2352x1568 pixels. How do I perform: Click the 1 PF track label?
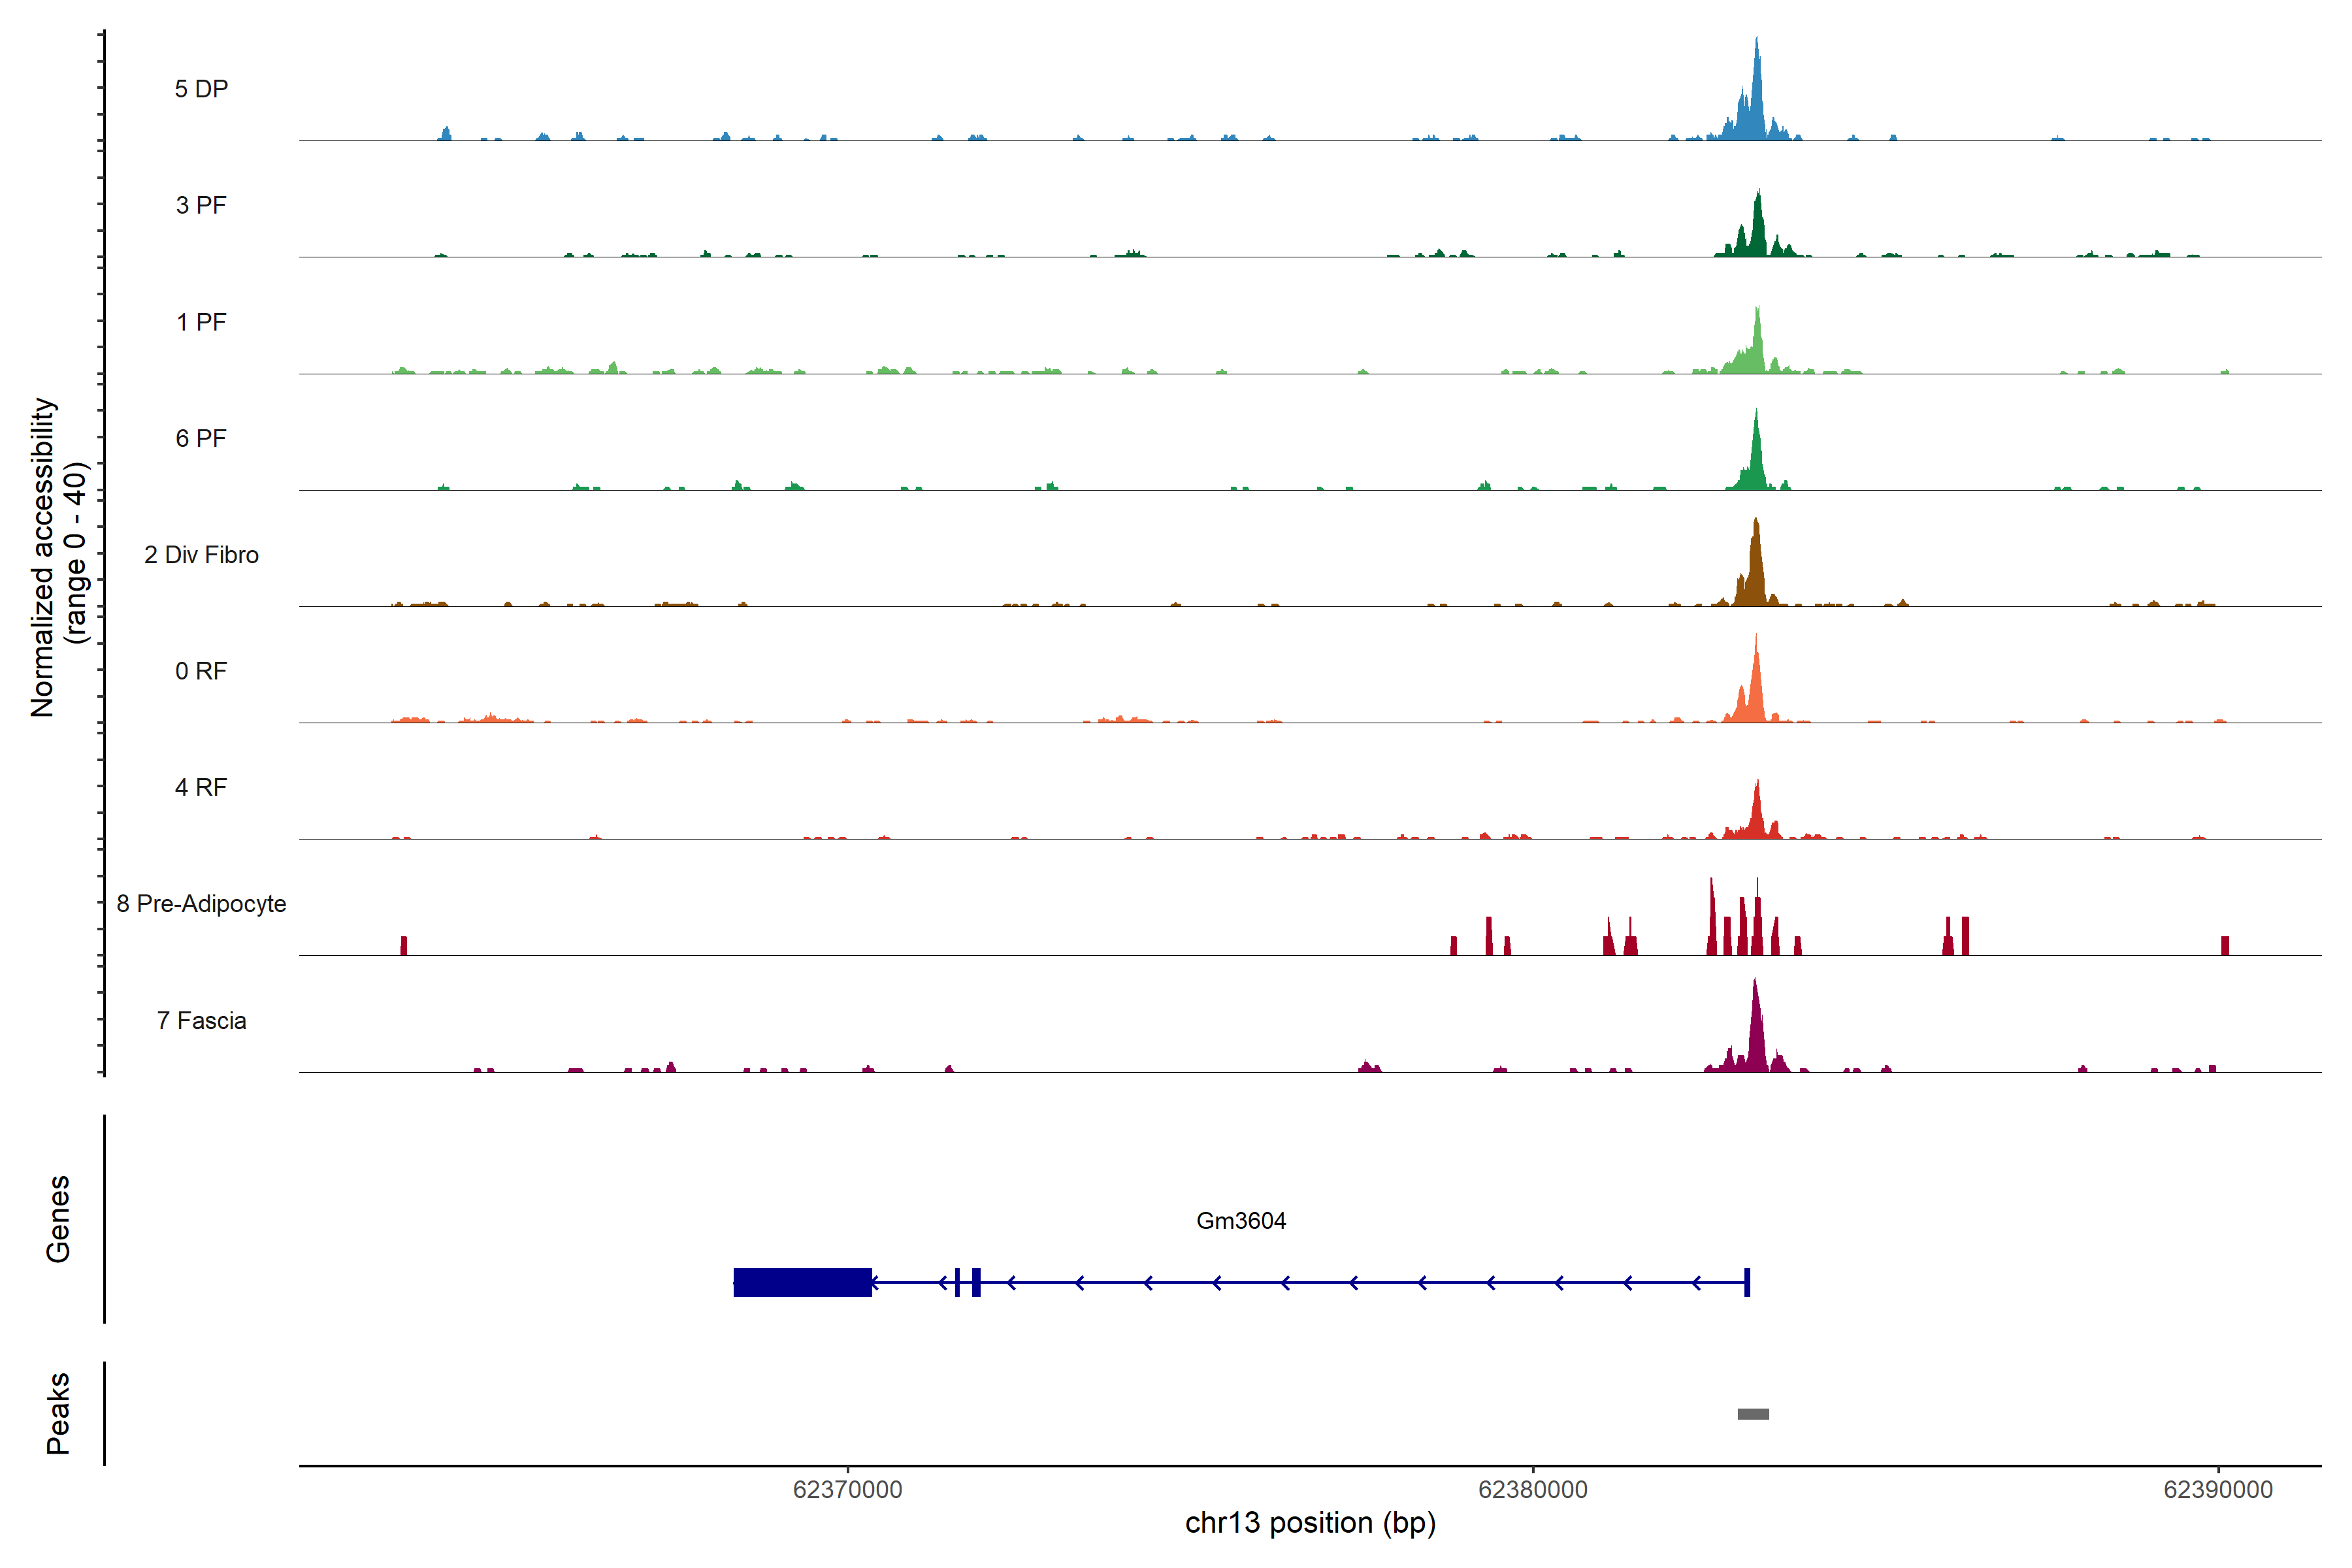(201, 322)
